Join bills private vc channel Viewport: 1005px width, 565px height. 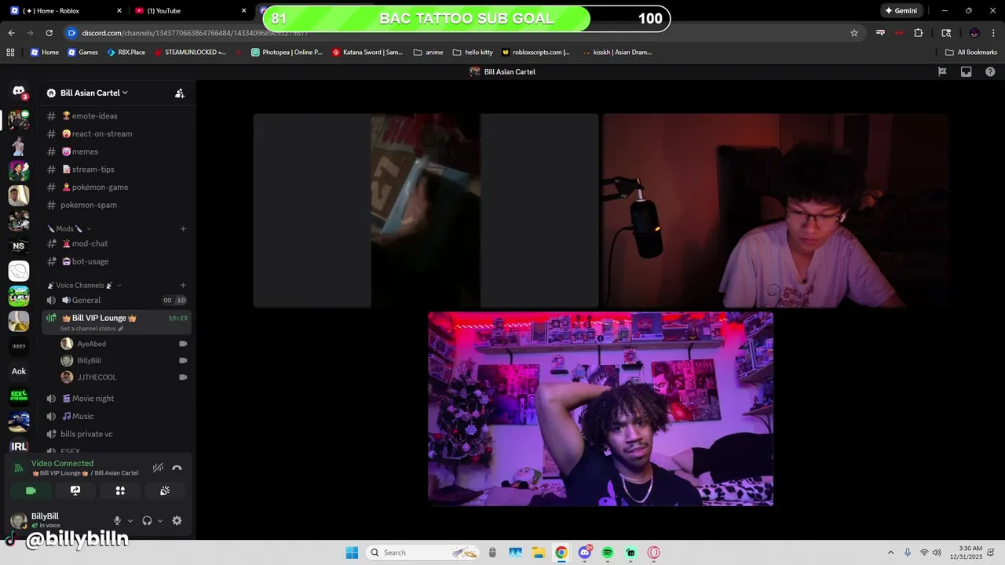(118, 434)
